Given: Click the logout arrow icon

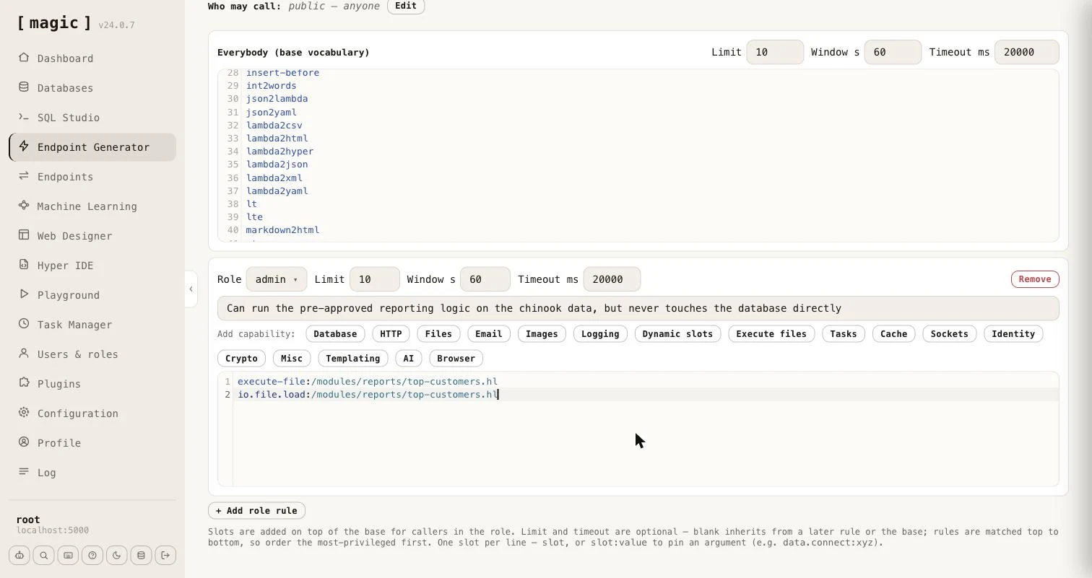Looking at the screenshot, I should coord(165,556).
